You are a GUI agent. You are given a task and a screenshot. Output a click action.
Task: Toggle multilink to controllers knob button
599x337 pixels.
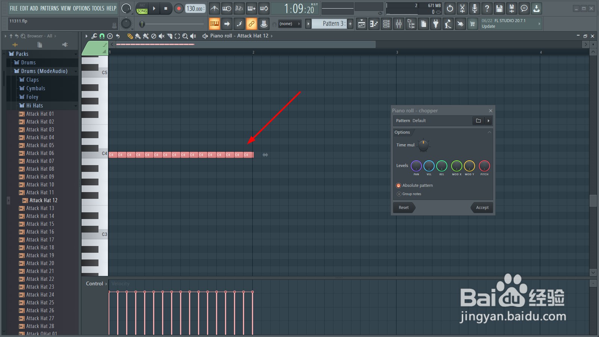pos(264,24)
